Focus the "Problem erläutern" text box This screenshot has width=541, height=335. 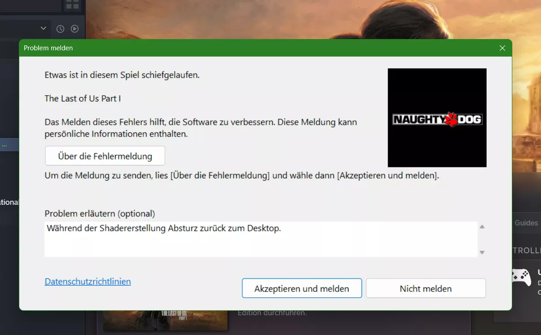261,239
